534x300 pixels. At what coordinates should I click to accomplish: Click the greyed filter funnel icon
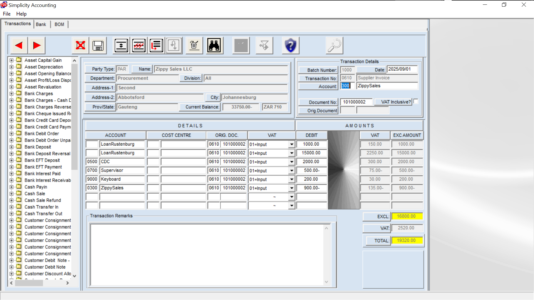tap(264, 45)
